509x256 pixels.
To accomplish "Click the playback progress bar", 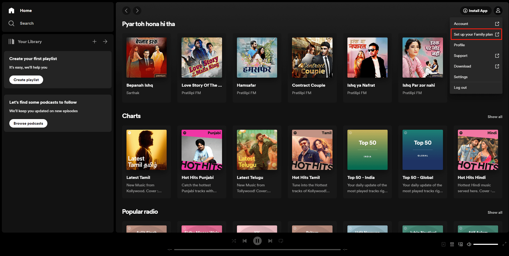I will pos(257,250).
